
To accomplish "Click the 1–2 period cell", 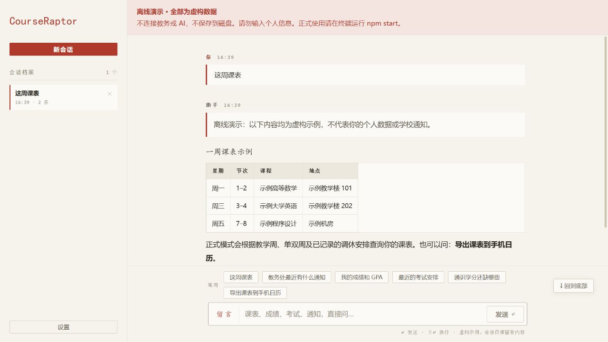I will [x=242, y=188].
